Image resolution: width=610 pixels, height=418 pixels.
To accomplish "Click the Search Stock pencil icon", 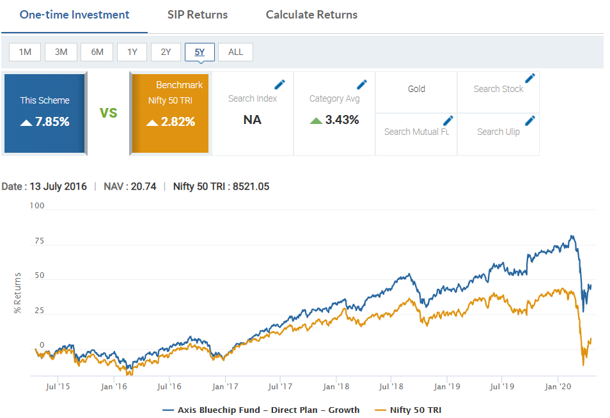I will pos(530,78).
